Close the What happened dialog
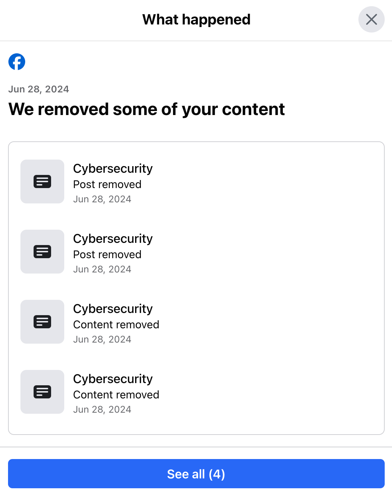 [371, 19]
